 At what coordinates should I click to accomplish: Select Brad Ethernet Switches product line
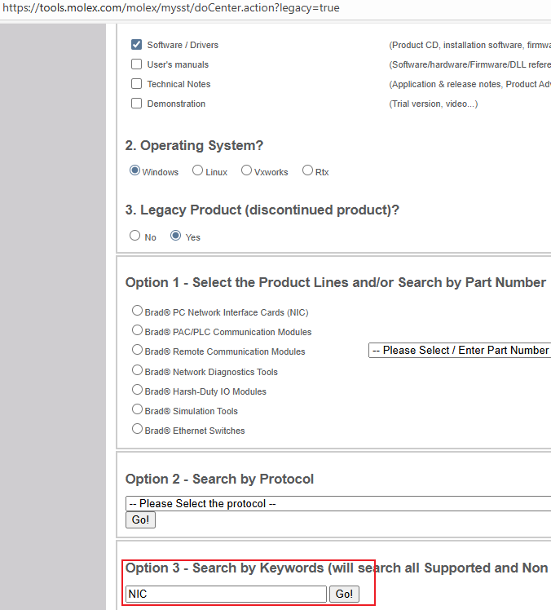tap(137, 429)
